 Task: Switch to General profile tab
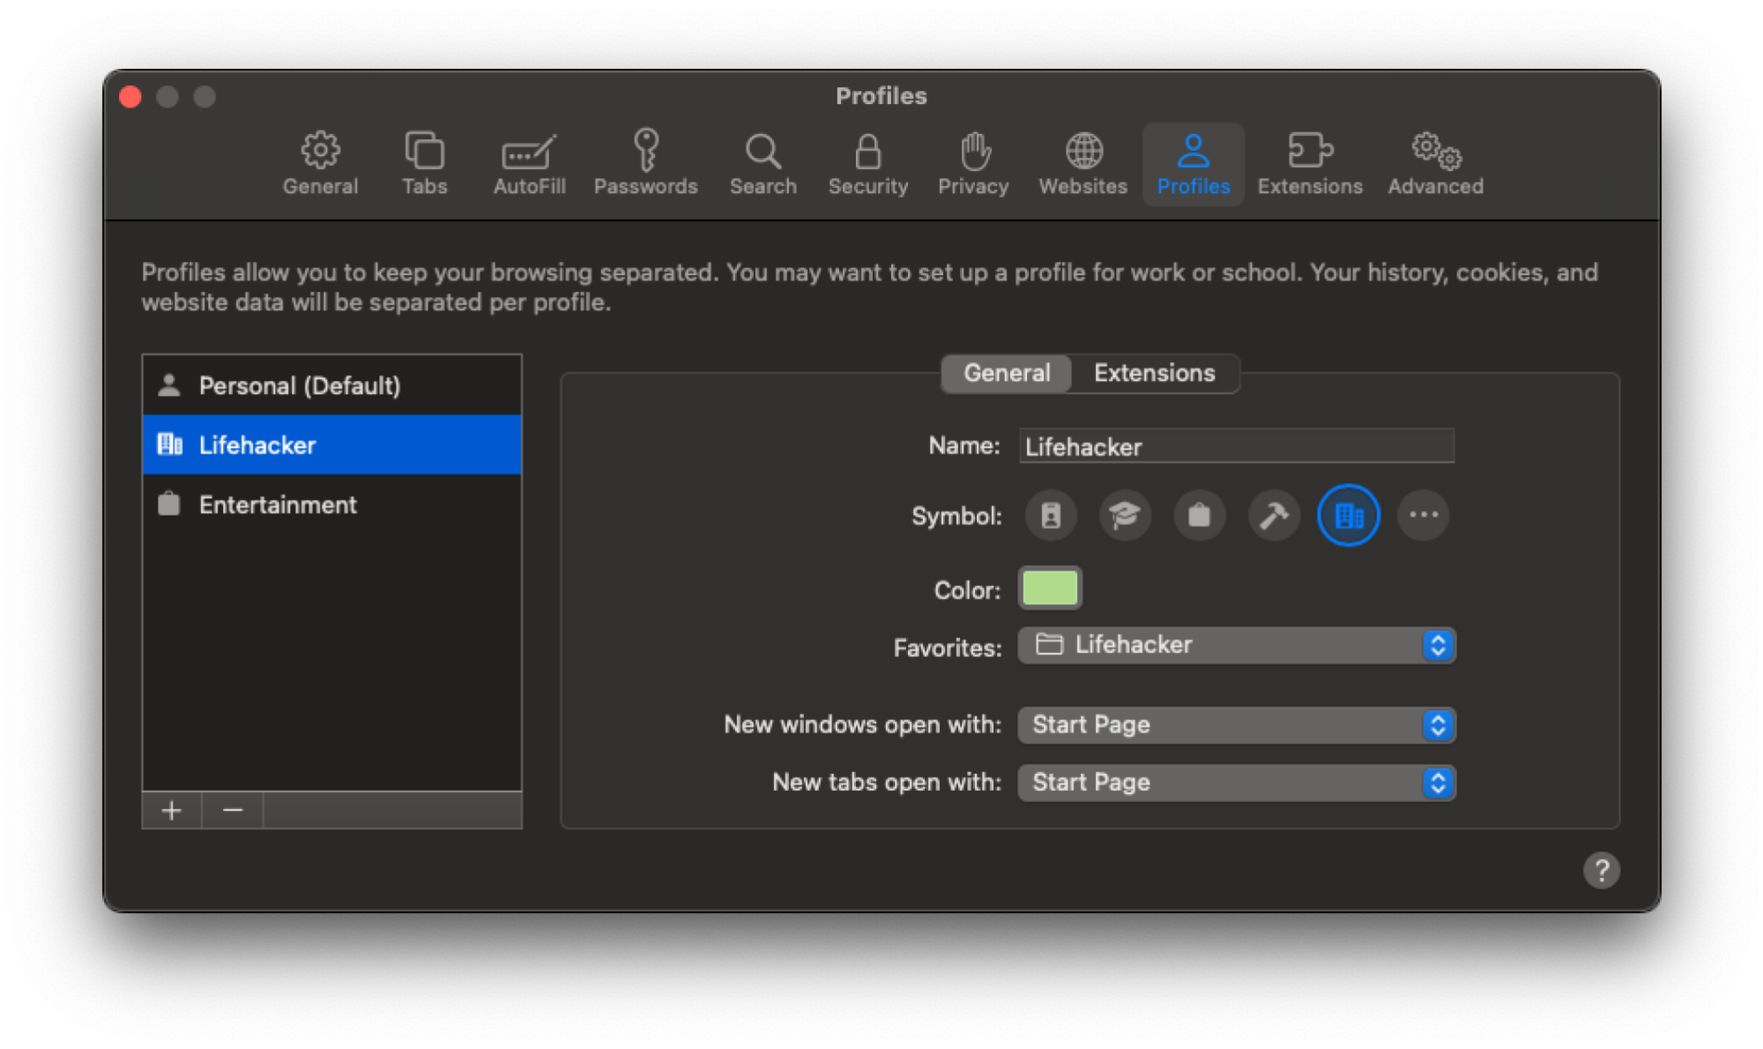coord(1008,372)
